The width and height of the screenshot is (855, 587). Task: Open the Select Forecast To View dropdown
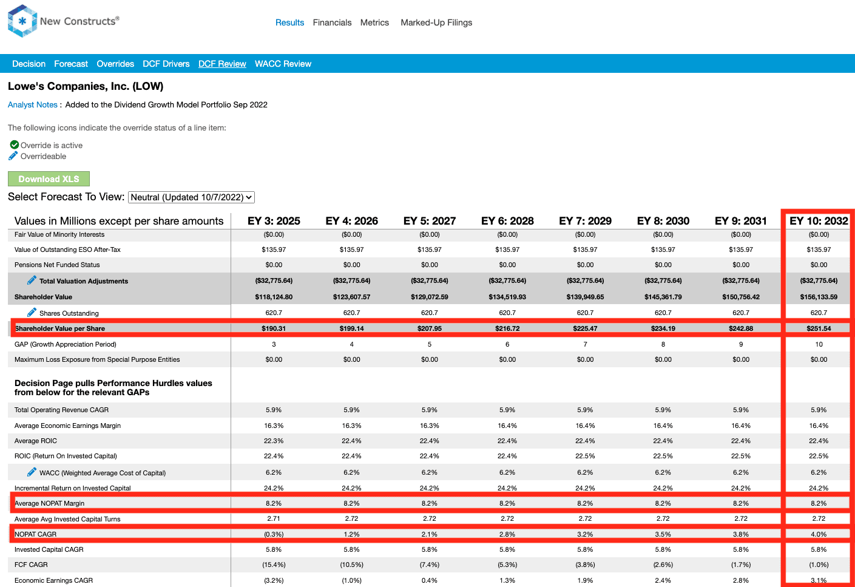[x=192, y=197]
